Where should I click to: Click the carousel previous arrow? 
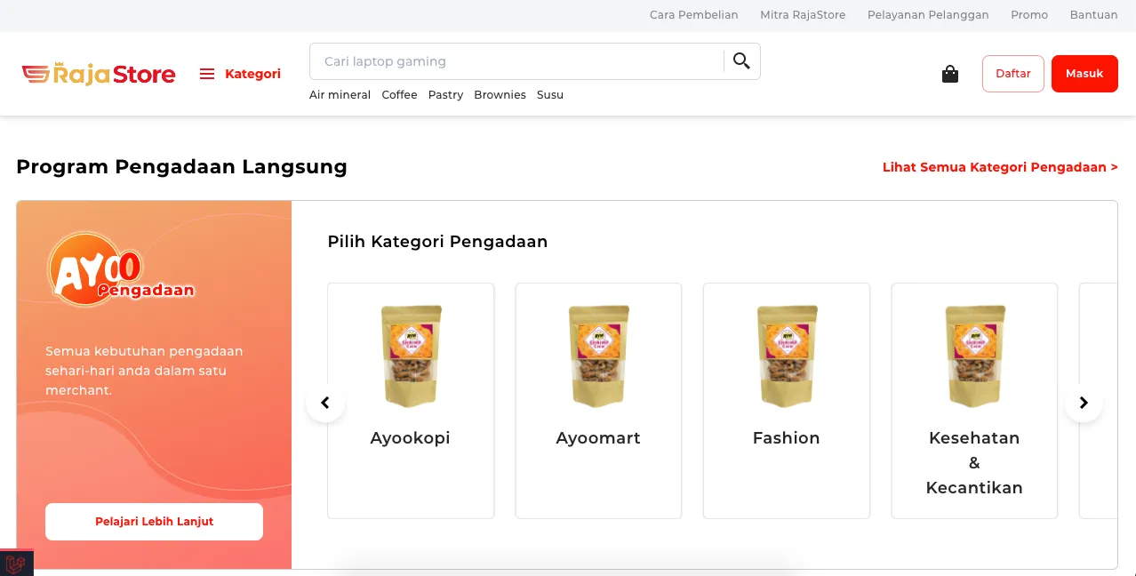(x=325, y=403)
